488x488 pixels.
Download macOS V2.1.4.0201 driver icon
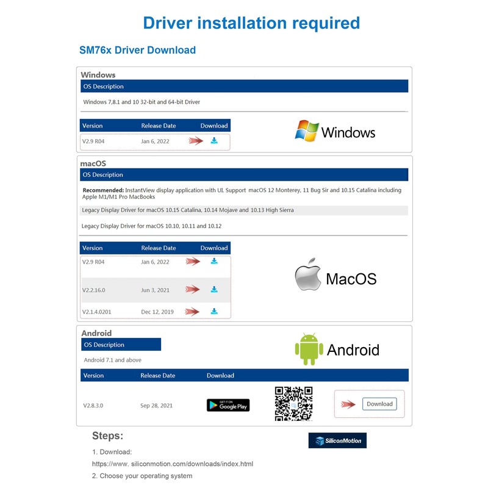pos(214,311)
